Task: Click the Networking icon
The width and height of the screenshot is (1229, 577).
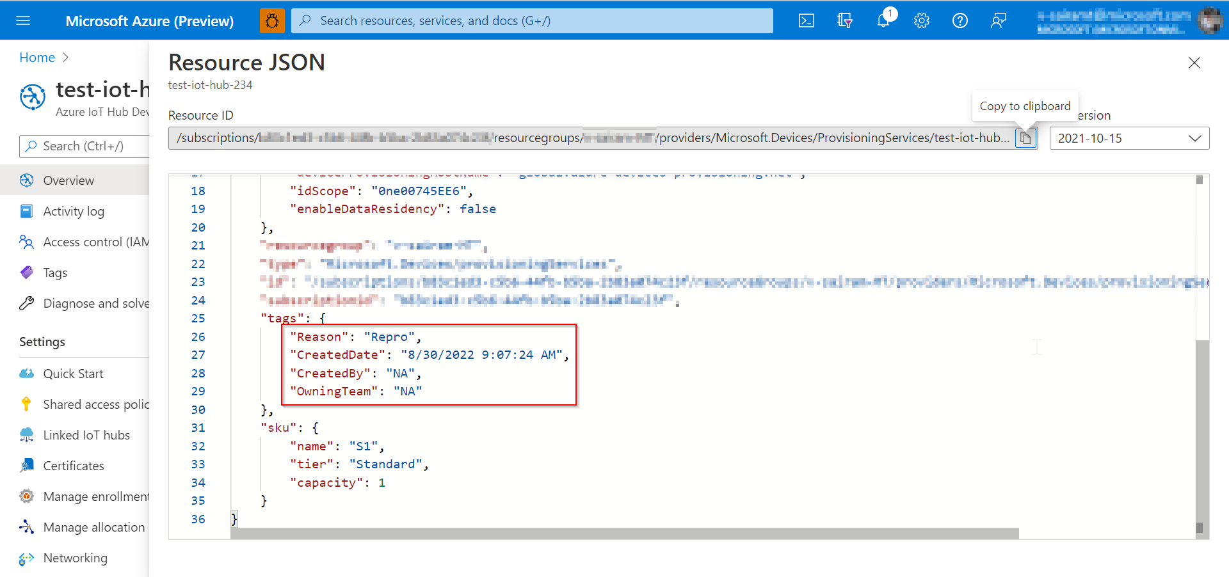Action: click(x=26, y=558)
